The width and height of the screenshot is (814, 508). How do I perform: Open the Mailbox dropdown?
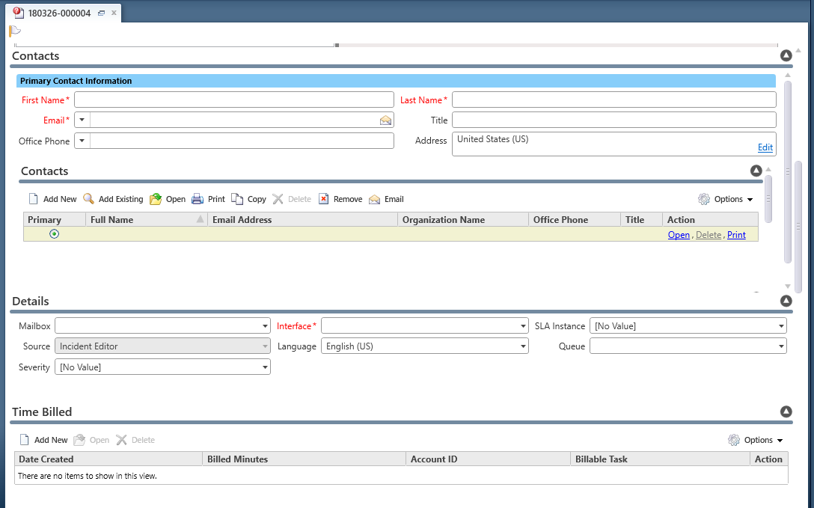(162, 326)
